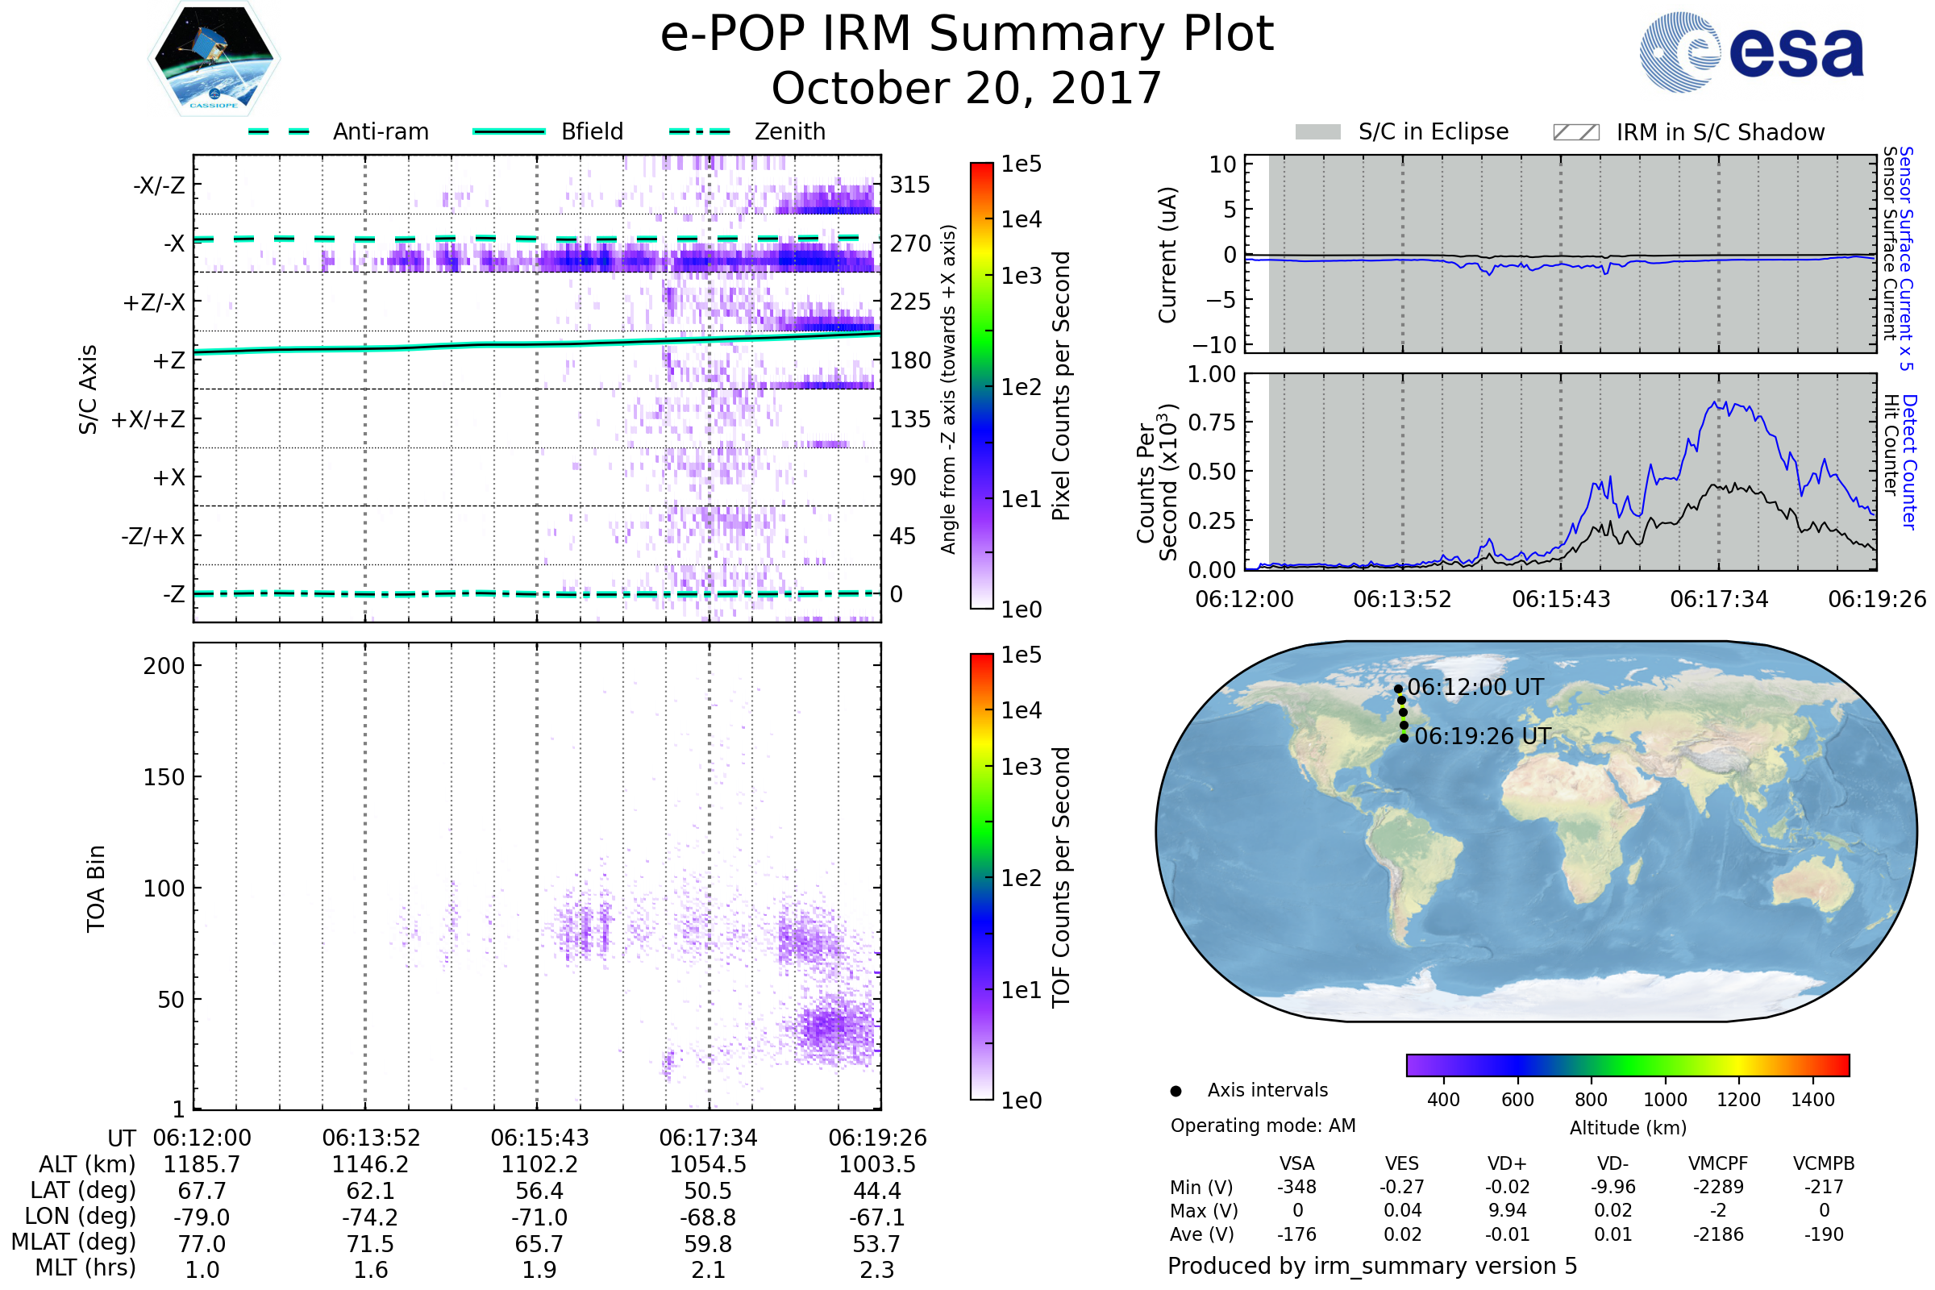Click the TOF Counts per Second colorbar

(981, 876)
